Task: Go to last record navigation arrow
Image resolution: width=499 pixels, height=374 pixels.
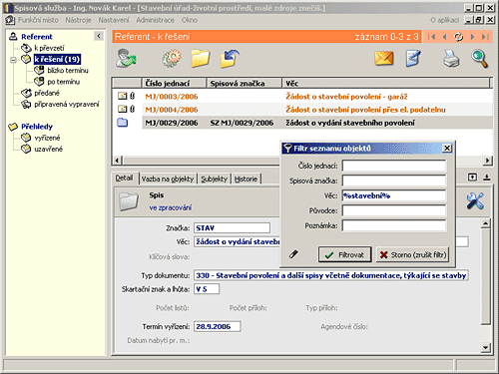Action: click(x=485, y=37)
